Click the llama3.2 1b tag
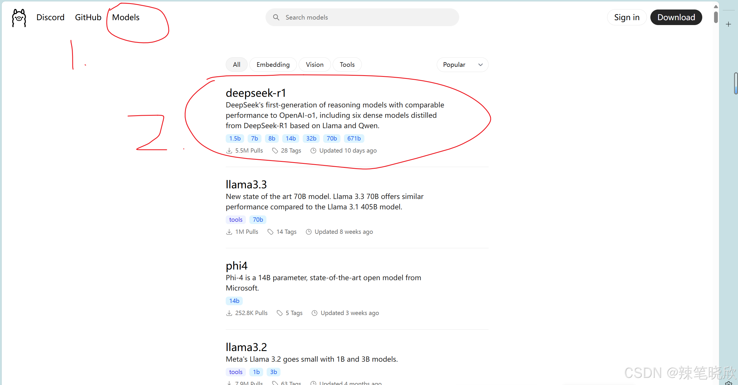The height and width of the screenshot is (385, 738). coord(256,372)
